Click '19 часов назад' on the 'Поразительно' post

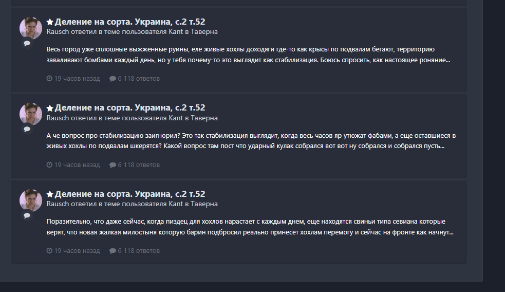[x=77, y=251]
